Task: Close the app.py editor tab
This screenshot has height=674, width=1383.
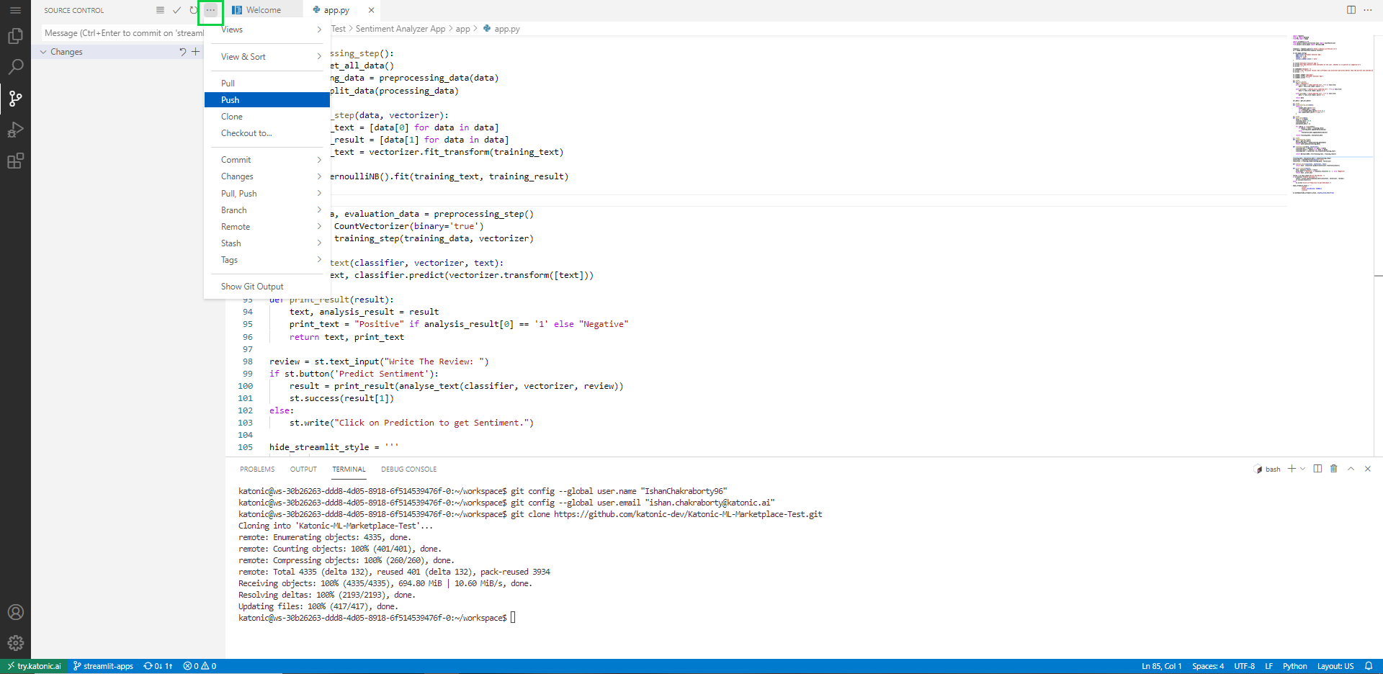Action: pyautogui.click(x=371, y=10)
